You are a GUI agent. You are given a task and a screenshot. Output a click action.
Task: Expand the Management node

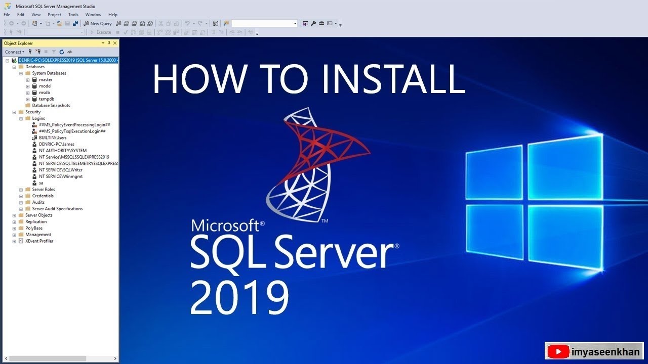[14, 235]
